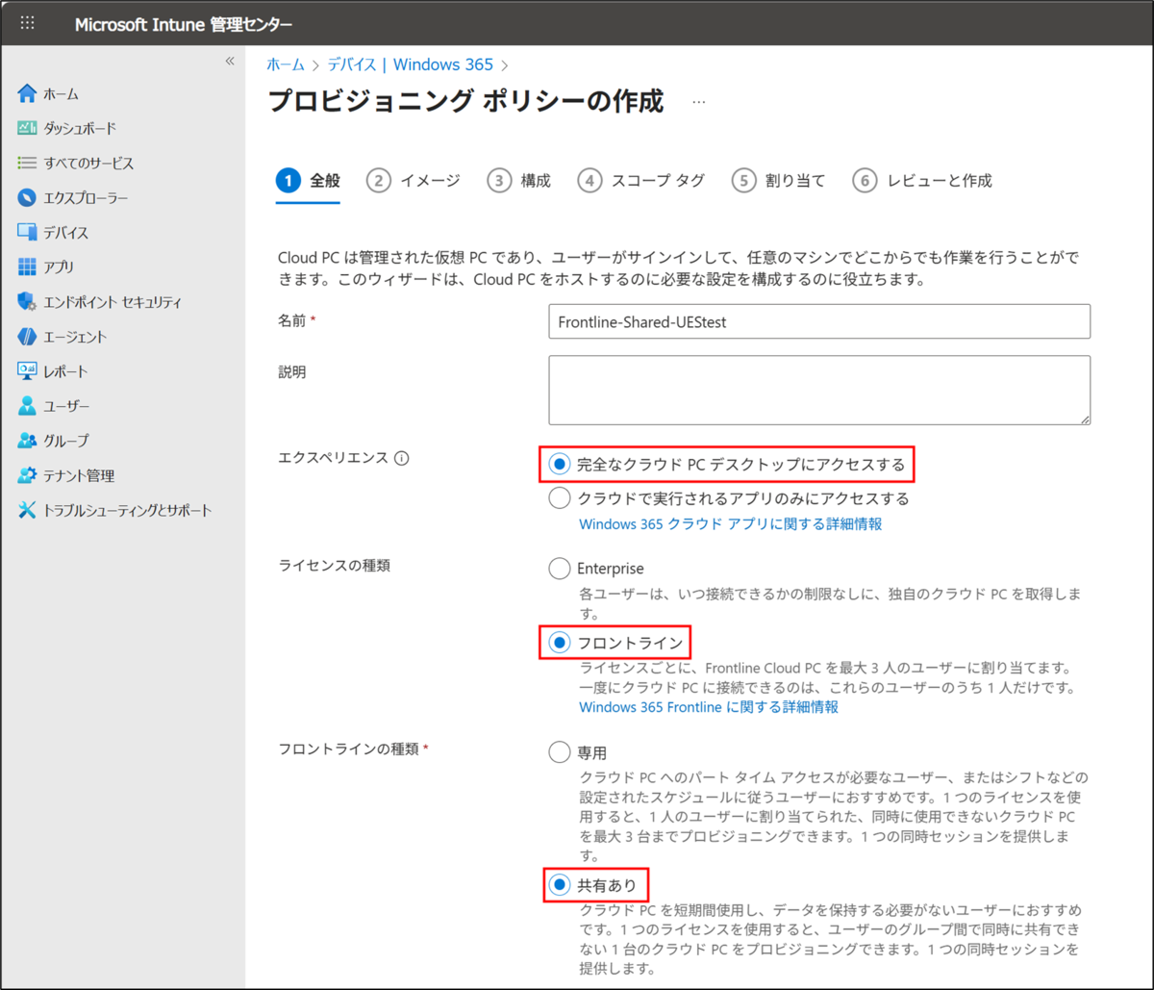This screenshot has width=1154, height=990.
Task: Go to step 4 スコープ タグ tab
Action: (x=641, y=180)
